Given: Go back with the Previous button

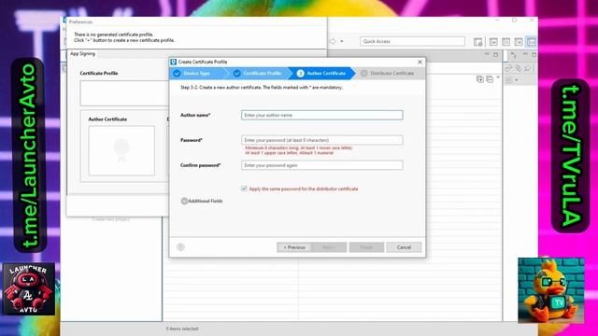Looking at the screenshot, I should coord(294,247).
